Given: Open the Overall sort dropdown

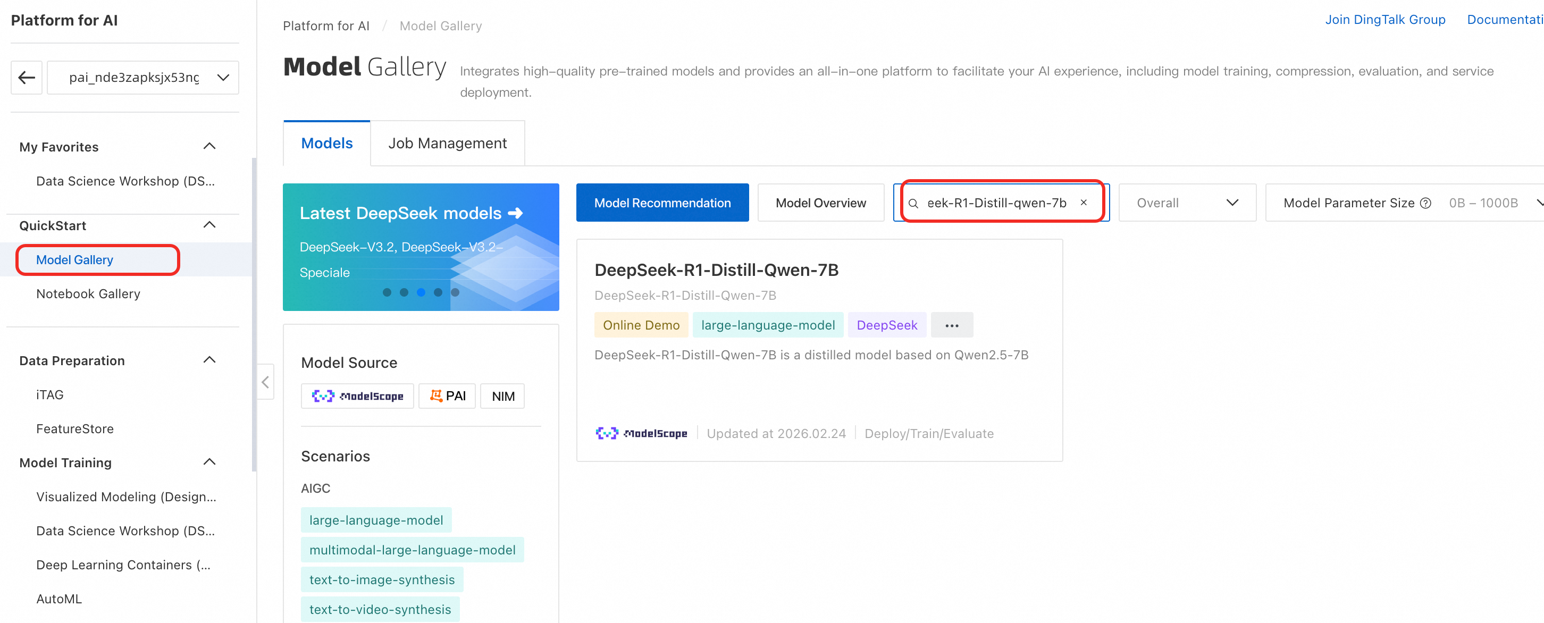Looking at the screenshot, I should 1187,203.
